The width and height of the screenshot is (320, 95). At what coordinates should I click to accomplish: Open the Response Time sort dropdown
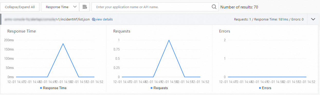pyautogui.click(x=60, y=7)
